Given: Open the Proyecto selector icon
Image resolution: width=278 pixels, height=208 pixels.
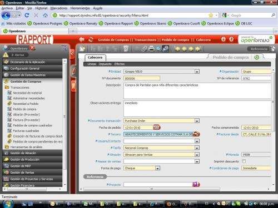Looking at the screenshot, I should click(x=196, y=184).
